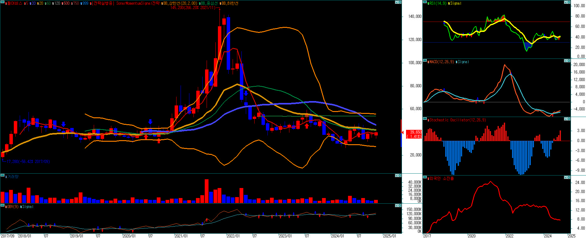Select the 500 moving-average legend entry
The width and height of the screenshot is (586, 239).
(66, 3)
